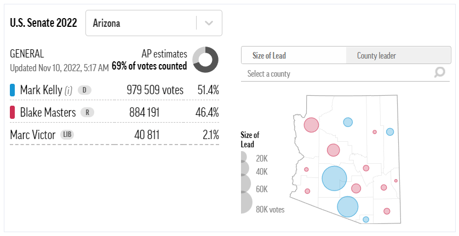Click Mark Kelly candidate name
This screenshot has height=236, width=459.
coord(42,90)
